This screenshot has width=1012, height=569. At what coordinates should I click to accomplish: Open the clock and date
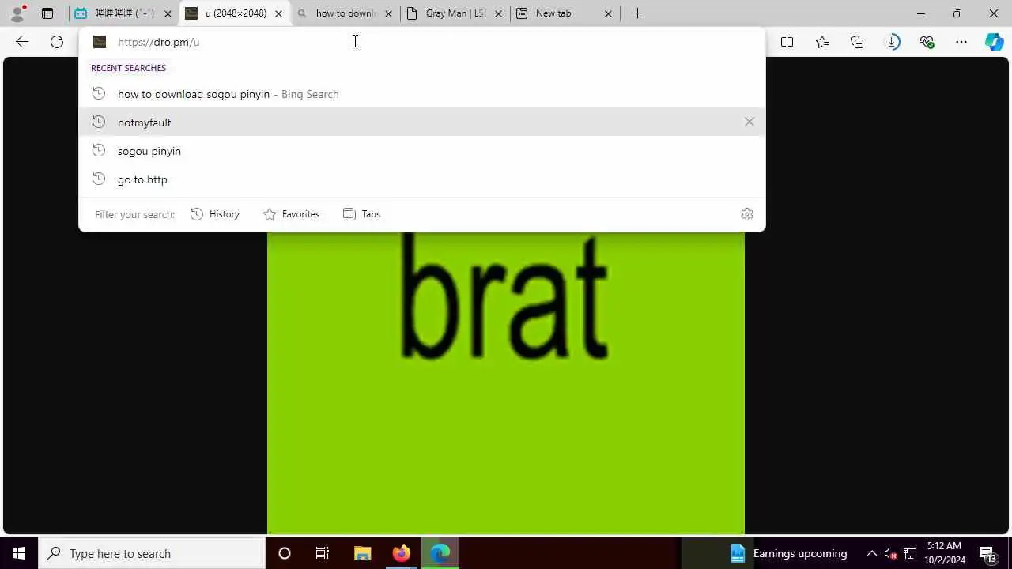945,553
